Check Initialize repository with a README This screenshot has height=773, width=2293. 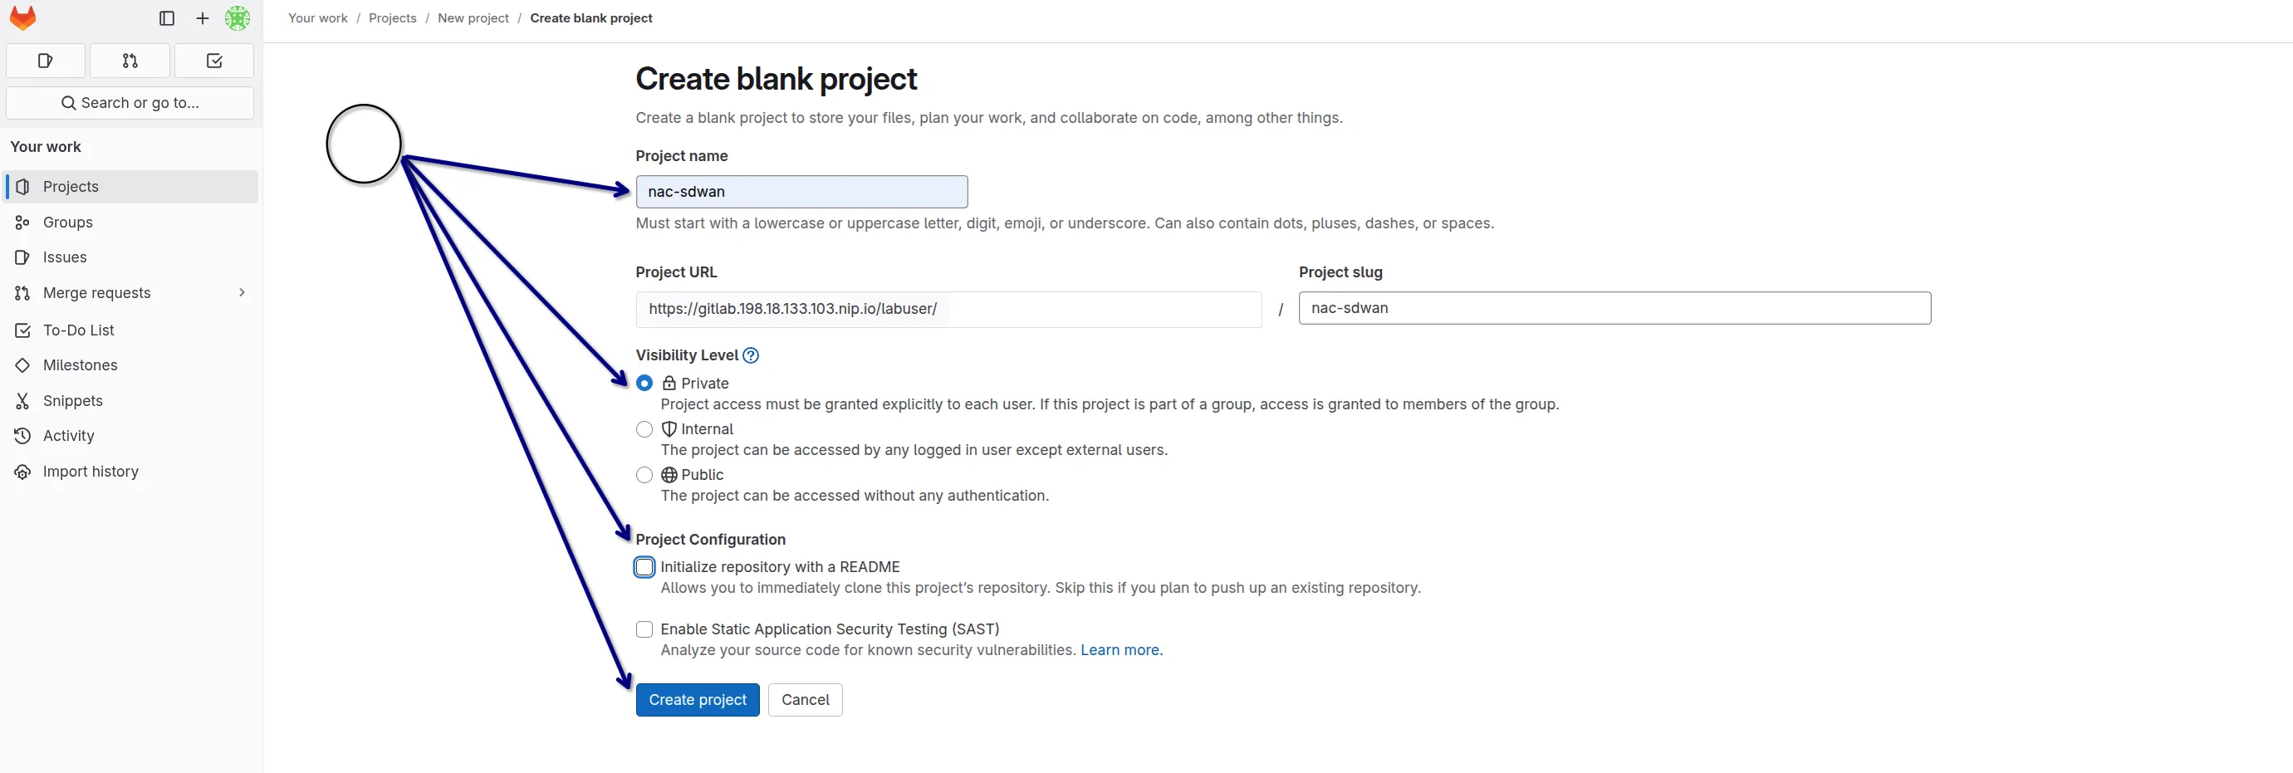coord(644,566)
